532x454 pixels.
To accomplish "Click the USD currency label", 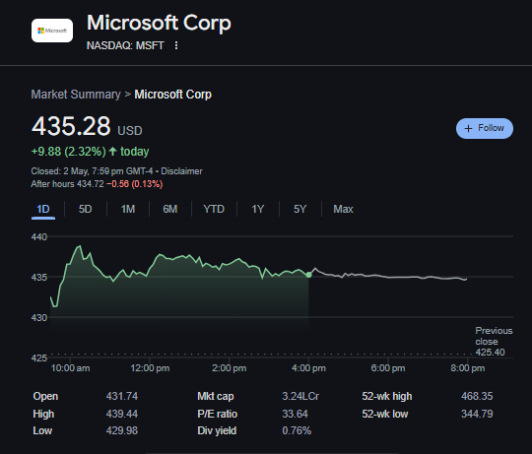I will [x=130, y=131].
